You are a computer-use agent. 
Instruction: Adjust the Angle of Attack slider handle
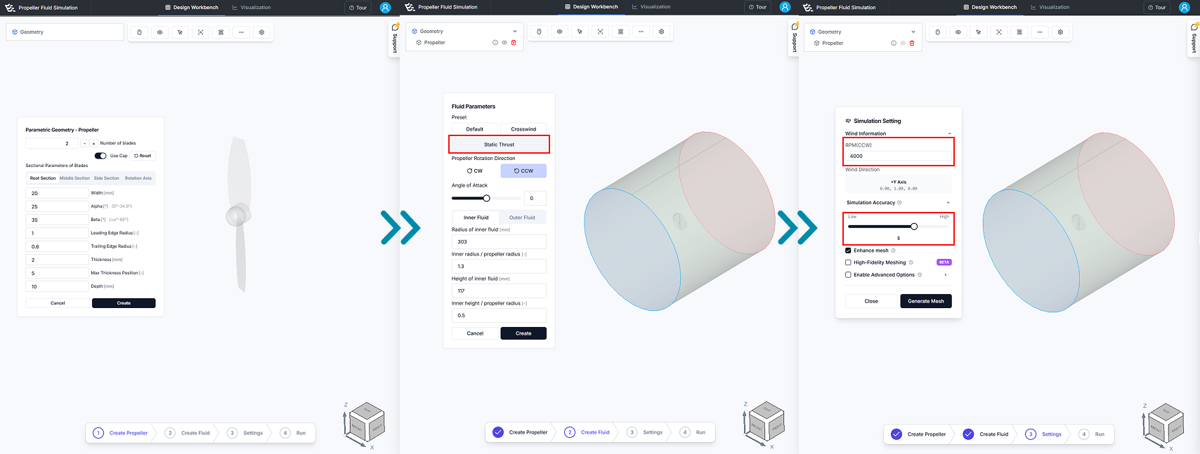(x=487, y=199)
